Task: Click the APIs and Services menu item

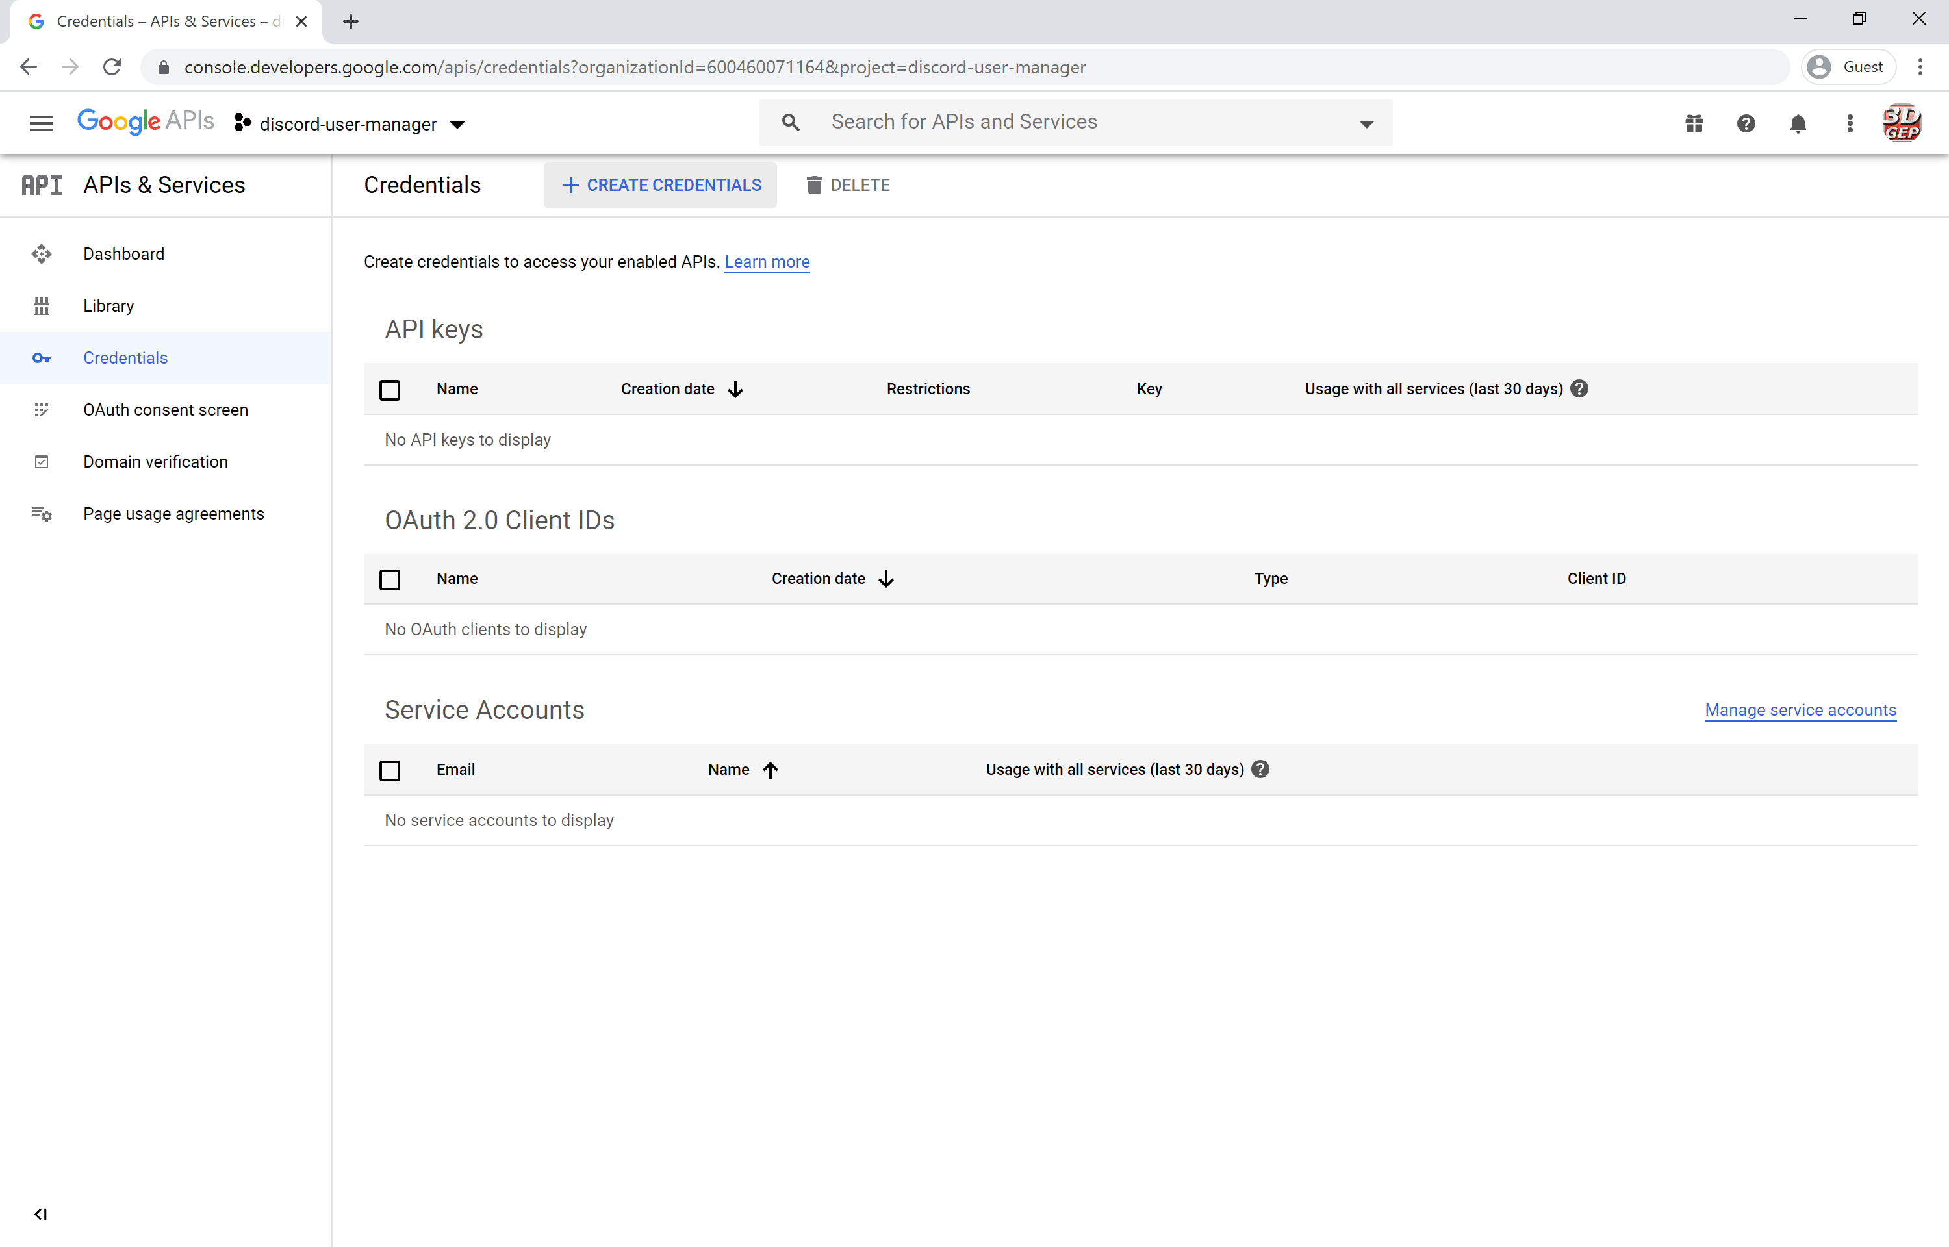Action: coord(163,186)
